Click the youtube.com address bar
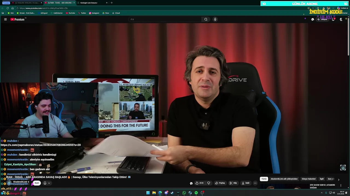 click(164, 8)
